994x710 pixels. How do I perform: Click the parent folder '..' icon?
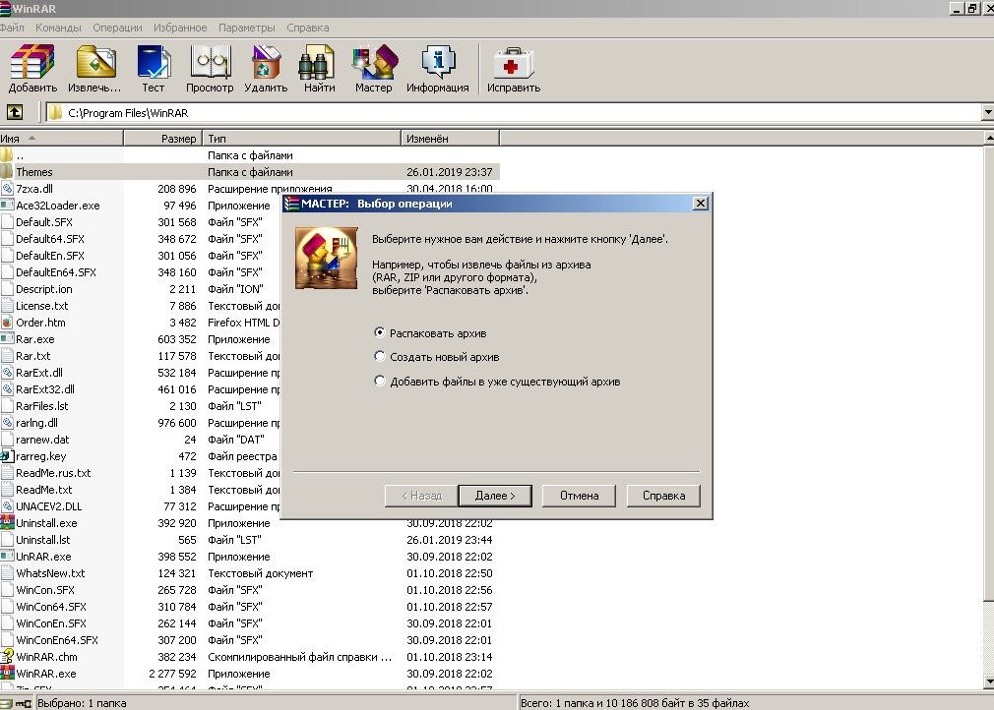click(x=7, y=155)
